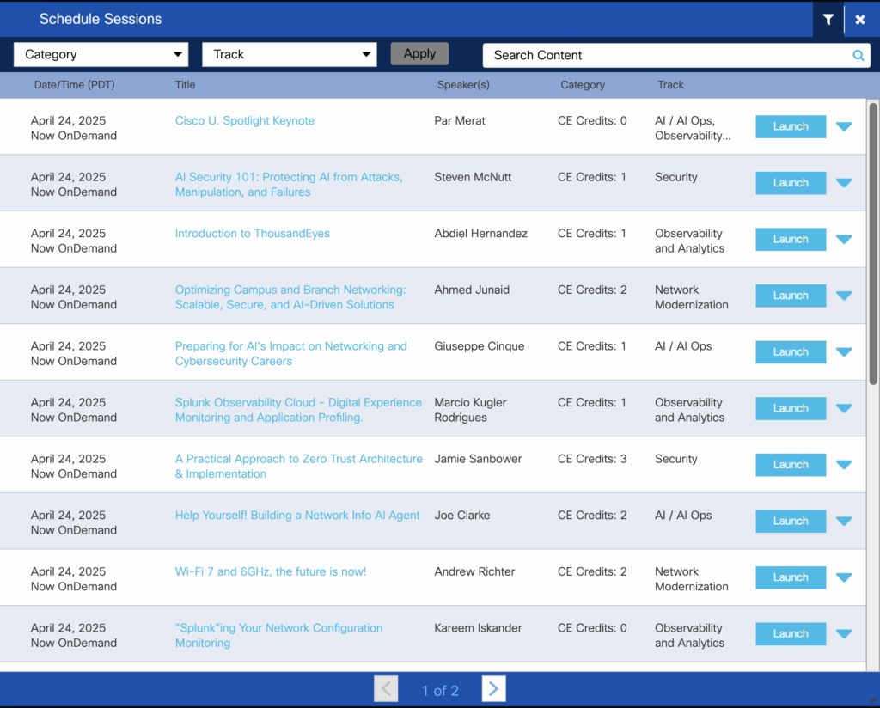Launch "Splunk"ing Your Network Configuration session
The height and width of the screenshot is (708, 880).
[791, 634]
